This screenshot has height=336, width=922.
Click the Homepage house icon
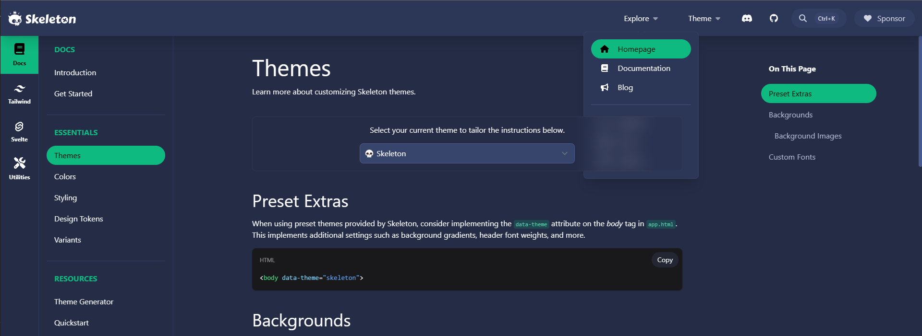(605, 49)
